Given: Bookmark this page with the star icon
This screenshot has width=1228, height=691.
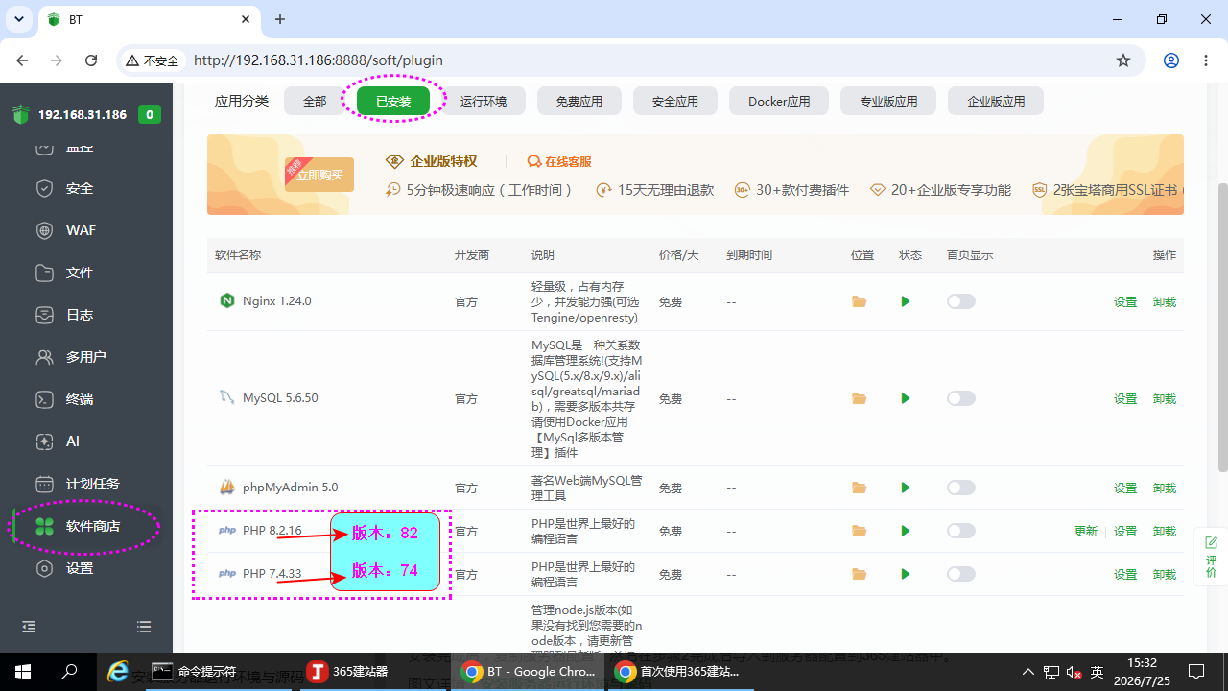Looking at the screenshot, I should coord(1123,60).
